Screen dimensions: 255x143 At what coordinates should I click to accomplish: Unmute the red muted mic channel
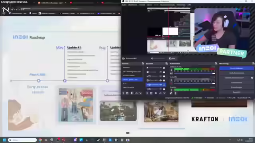[x=171, y=84]
